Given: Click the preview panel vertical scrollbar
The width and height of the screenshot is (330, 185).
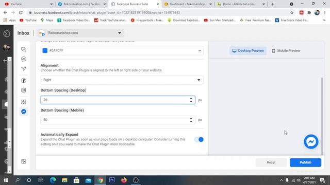Looking at the screenshot, I should pyautogui.click(x=322, y=117).
